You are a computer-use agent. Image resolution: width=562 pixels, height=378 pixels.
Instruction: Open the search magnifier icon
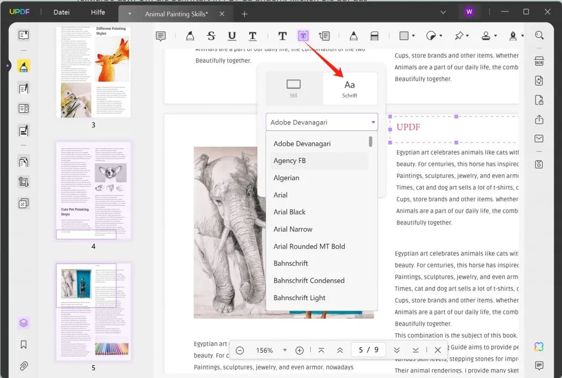click(539, 36)
